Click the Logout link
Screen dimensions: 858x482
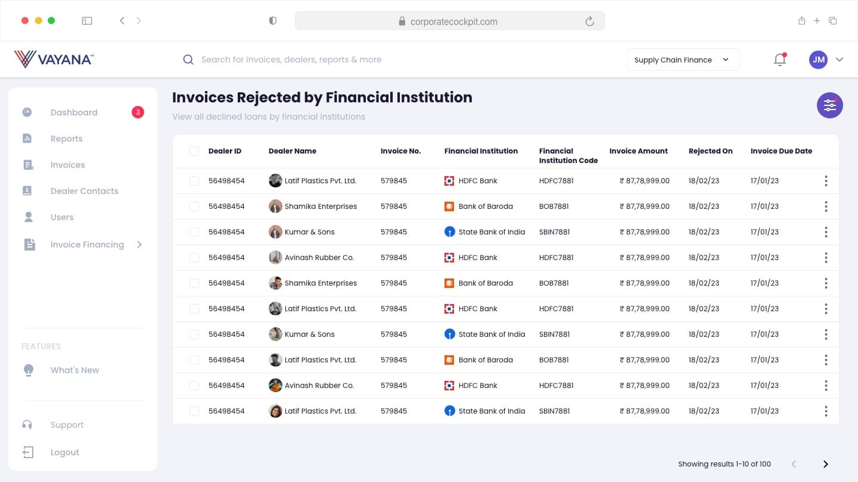pos(65,452)
